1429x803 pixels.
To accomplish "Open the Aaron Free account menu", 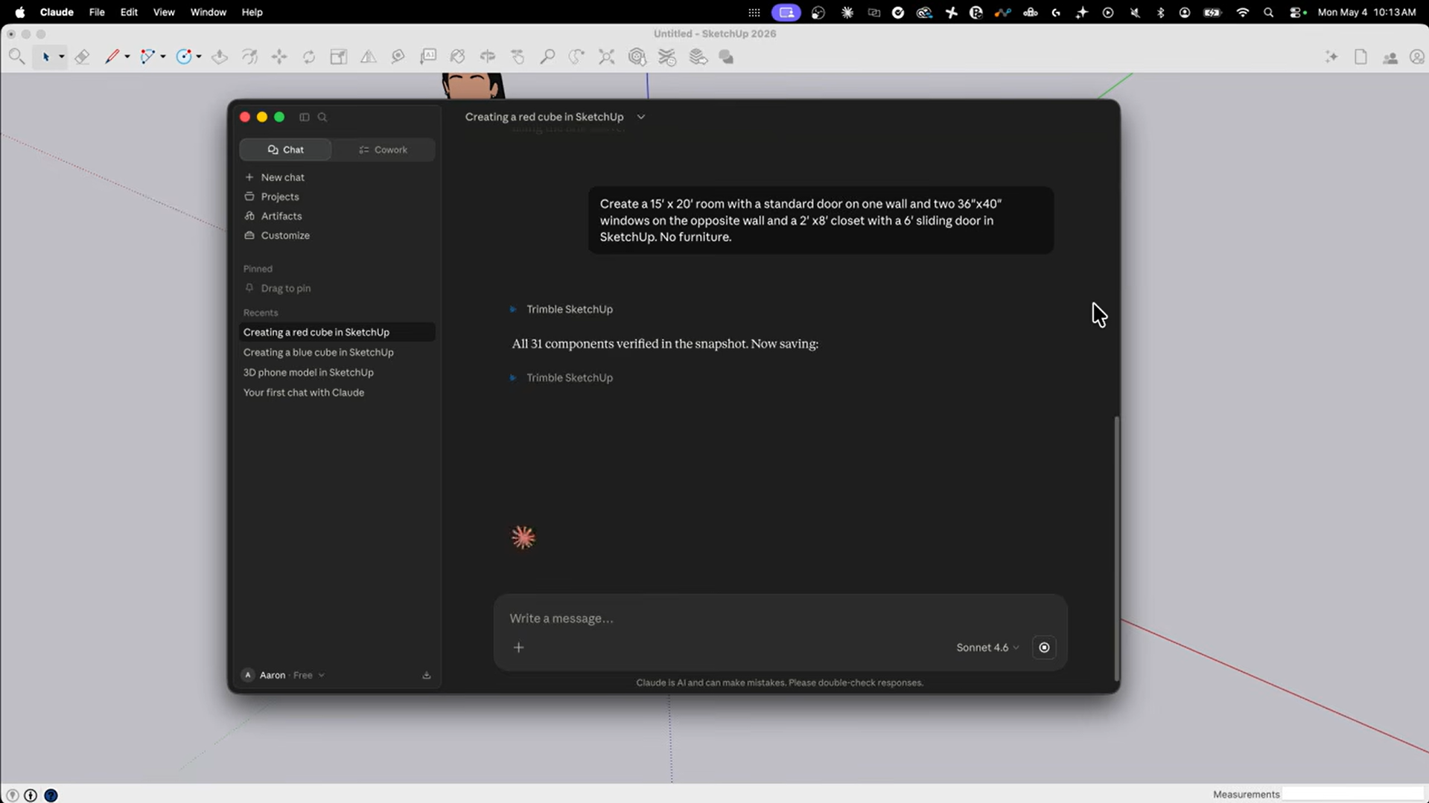I will tap(284, 675).
